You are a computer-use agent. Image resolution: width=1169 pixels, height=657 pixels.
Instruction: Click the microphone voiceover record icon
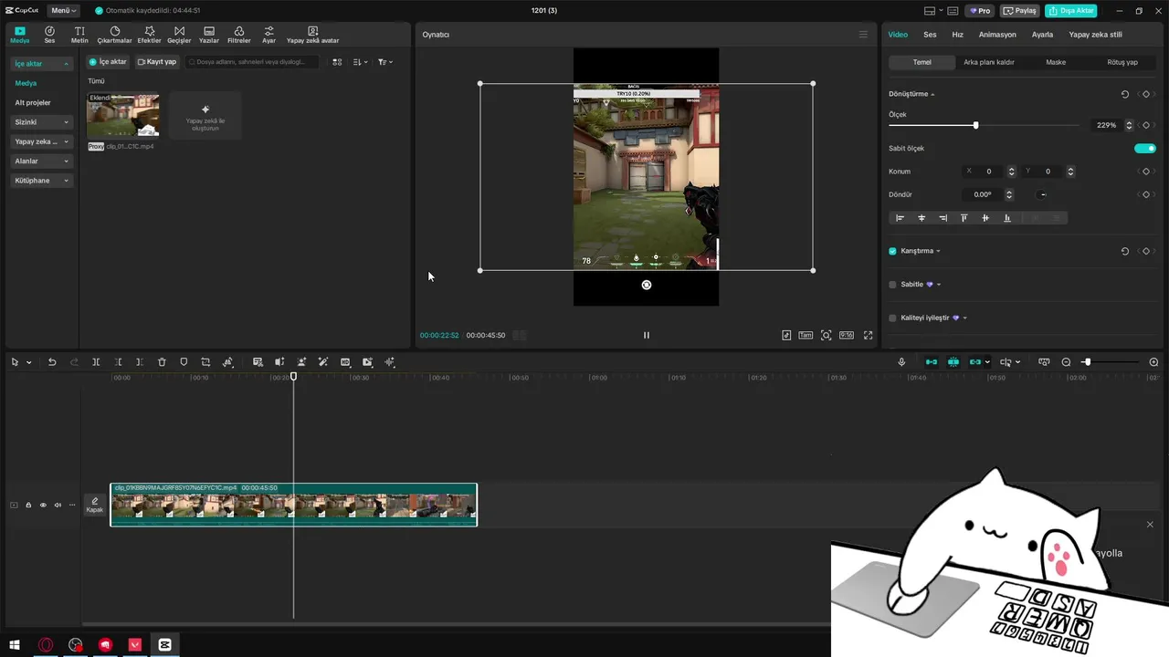point(901,362)
